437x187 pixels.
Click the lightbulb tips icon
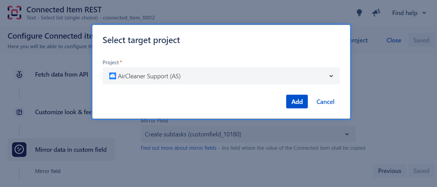click(359, 13)
